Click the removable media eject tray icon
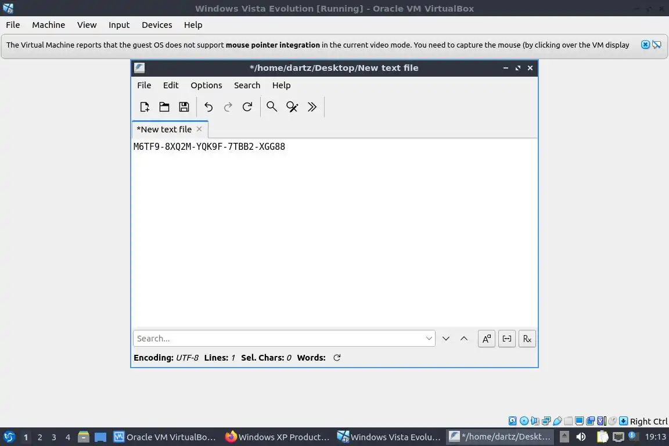669x446 pixels. [x=564, y=437]
